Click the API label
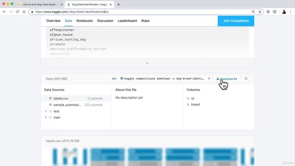This screenshot has height=166, width=295. pyautogui.click(x=114, y=79)
